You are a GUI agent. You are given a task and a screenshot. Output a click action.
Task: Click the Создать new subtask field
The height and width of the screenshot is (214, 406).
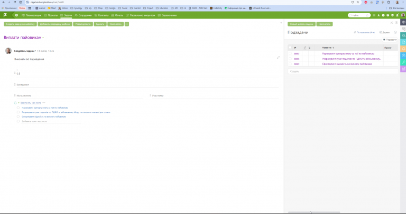pyautogui.click(x=343, y=72)
